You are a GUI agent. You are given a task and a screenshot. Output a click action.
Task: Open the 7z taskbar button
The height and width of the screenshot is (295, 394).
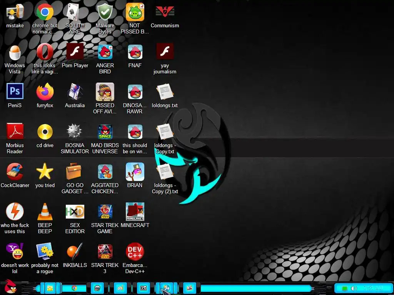click(x=143, y=288)
